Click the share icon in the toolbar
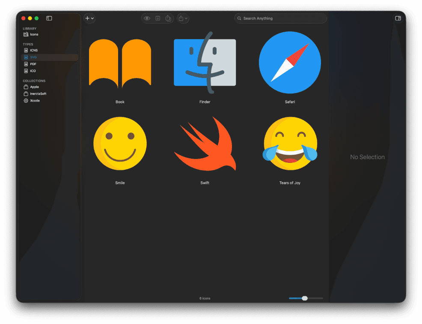The height and width of the screenshot is (324, 422). 168,18
